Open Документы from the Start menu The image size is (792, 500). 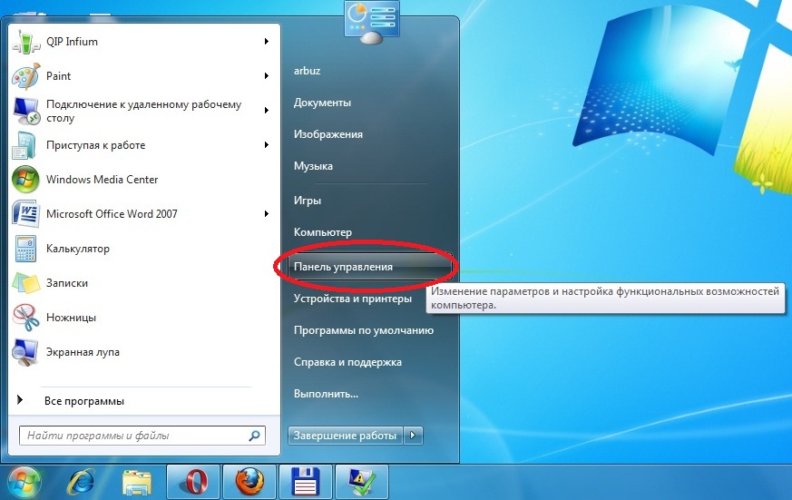click(322, 103)
